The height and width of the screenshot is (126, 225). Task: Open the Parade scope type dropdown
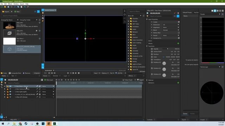(210, 14)
